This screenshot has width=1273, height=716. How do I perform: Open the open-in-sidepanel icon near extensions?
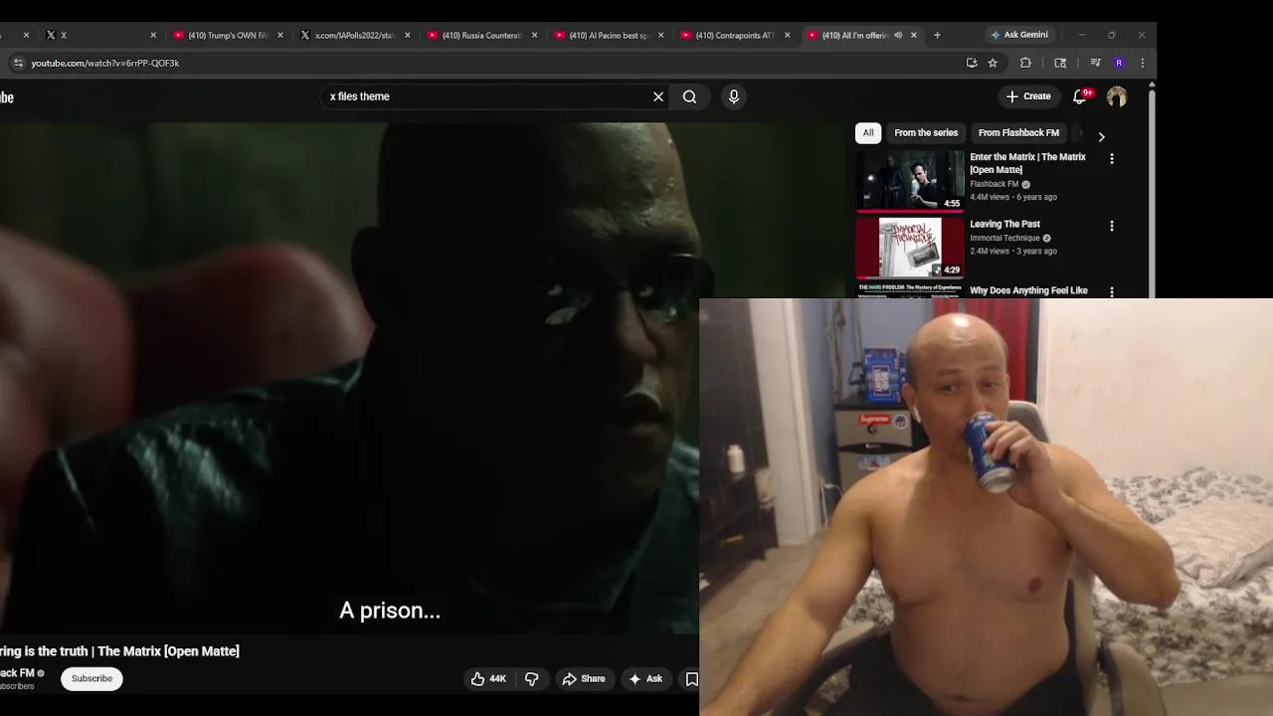coord(1060,63)
